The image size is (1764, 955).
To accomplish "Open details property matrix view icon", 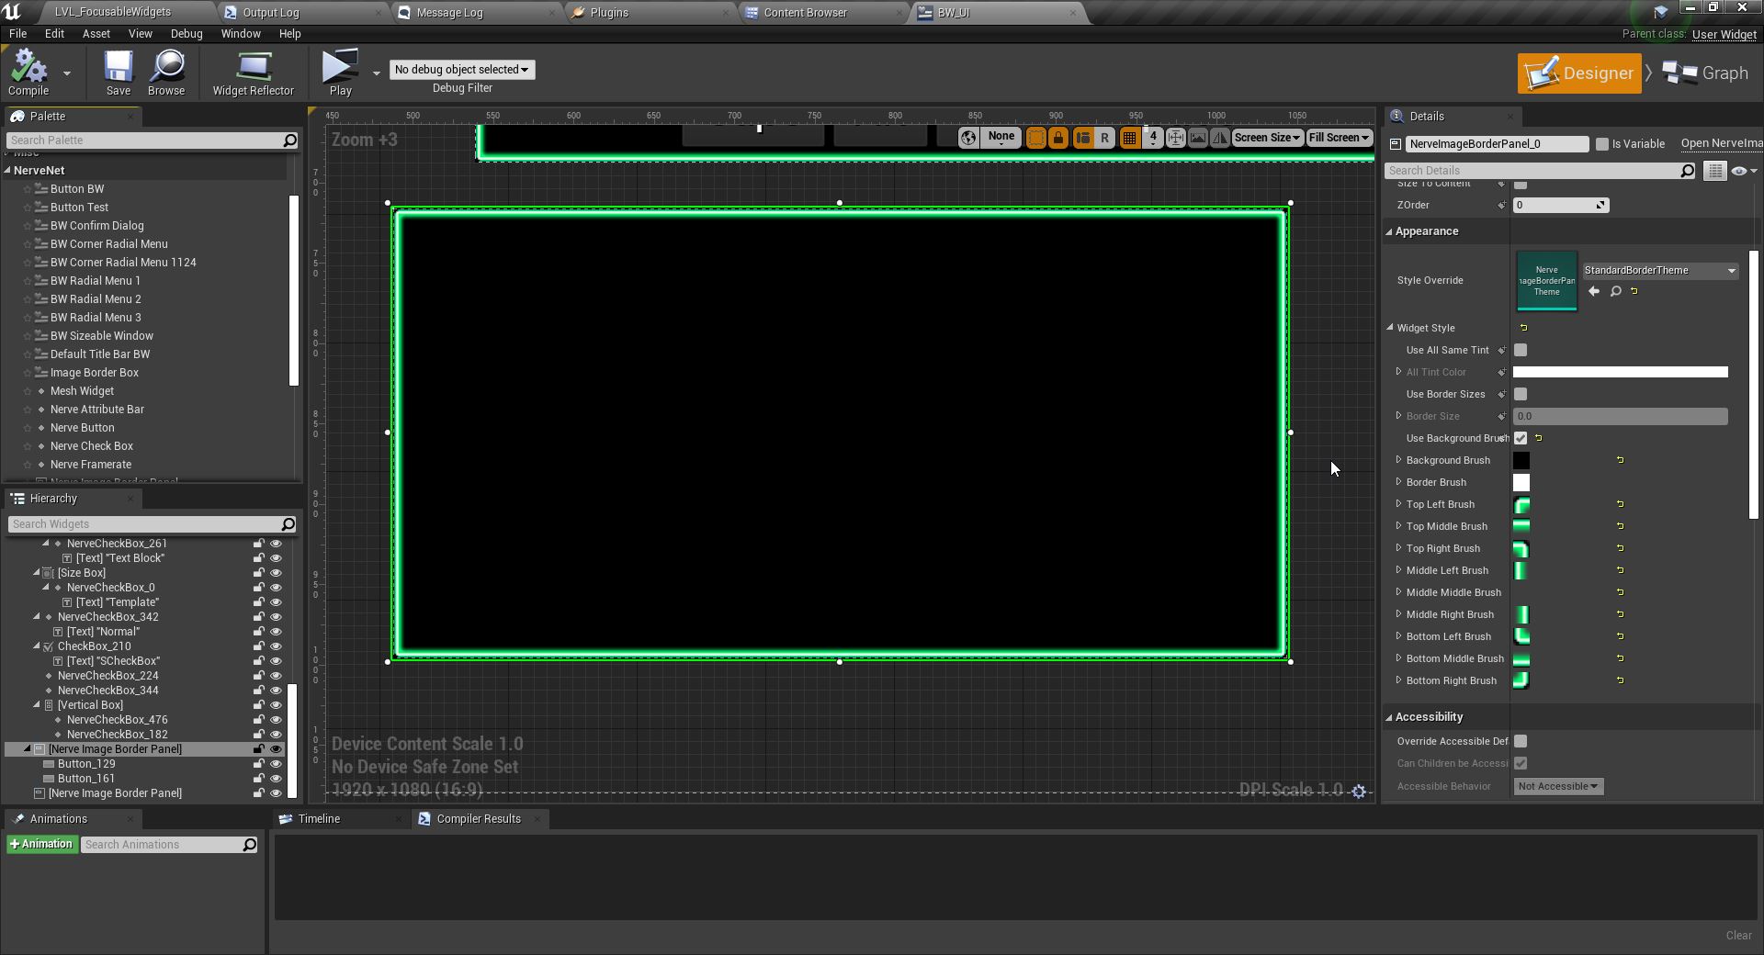I will coord(1714,171).
